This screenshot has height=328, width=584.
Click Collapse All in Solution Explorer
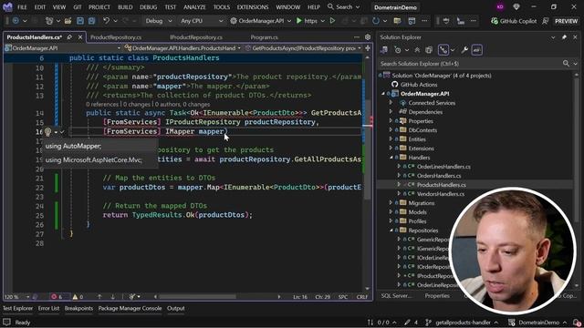click(417, 50)
